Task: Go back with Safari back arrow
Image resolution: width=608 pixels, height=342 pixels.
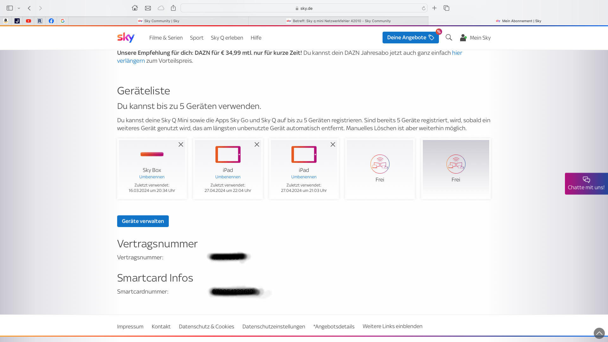Action: 29,8
